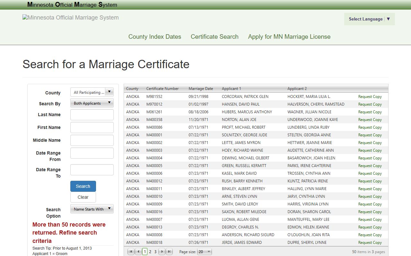Click applicant HALVERSON, CHERYL RAMSTEAD

(x=316, y=104)
